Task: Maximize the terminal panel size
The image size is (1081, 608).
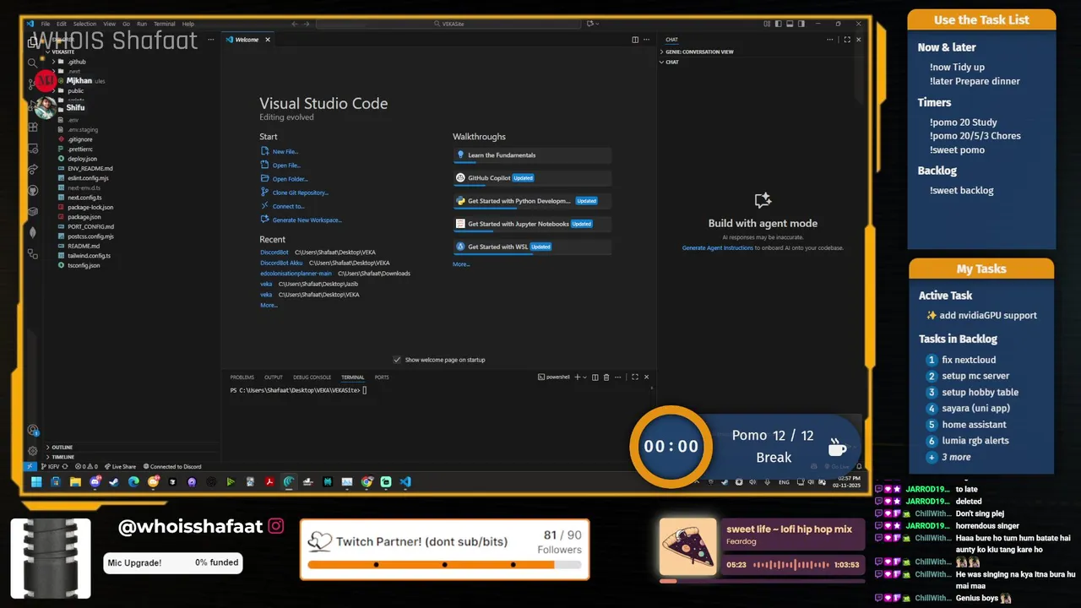Action: click(x=635, y=377)
